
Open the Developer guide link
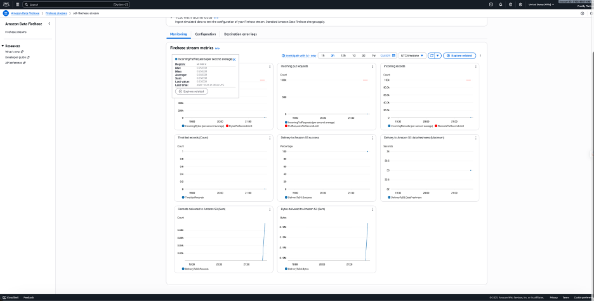point(17,57)
